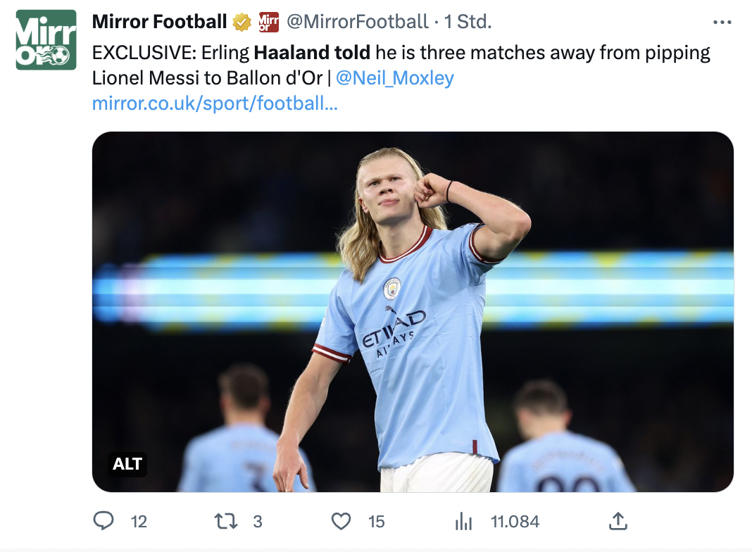
Task: Click the retweet arrows icon
Action: 225,521
